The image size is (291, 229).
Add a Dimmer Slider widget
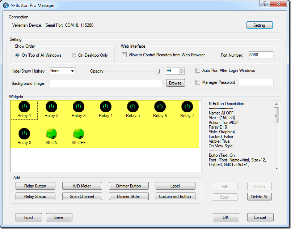[128, 196]
